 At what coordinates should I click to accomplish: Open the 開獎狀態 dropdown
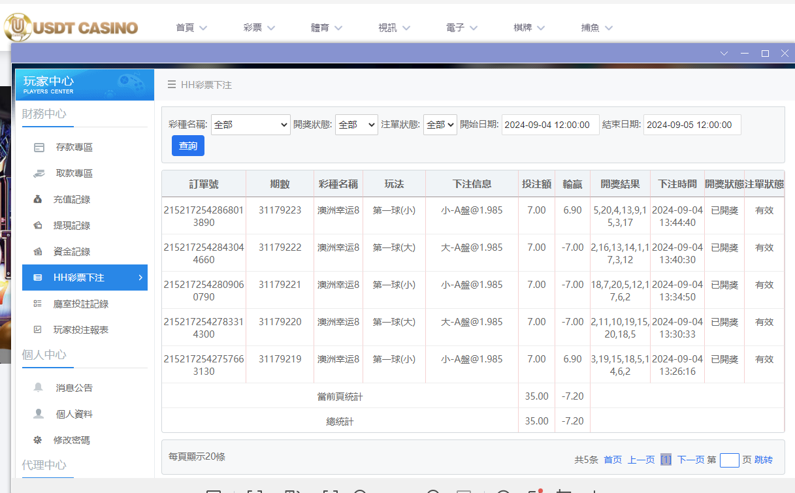click(356, 124)
